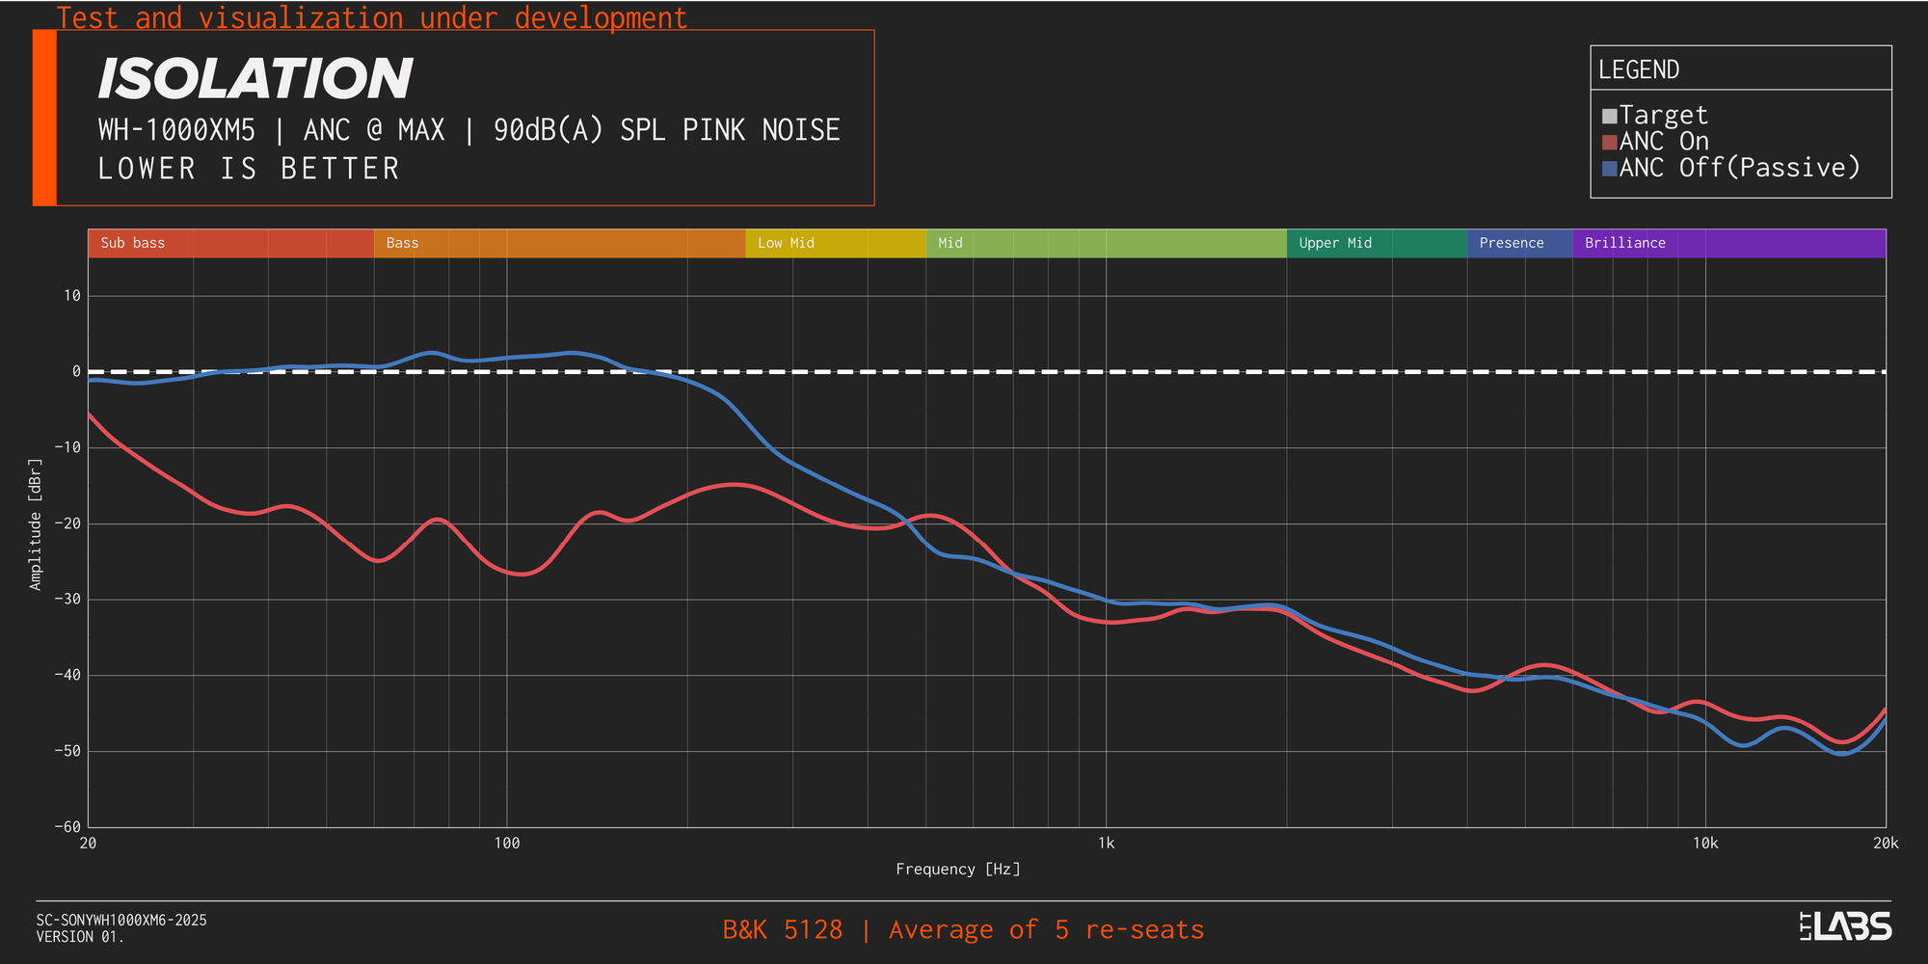Click the LEGEND header text

1639,70
